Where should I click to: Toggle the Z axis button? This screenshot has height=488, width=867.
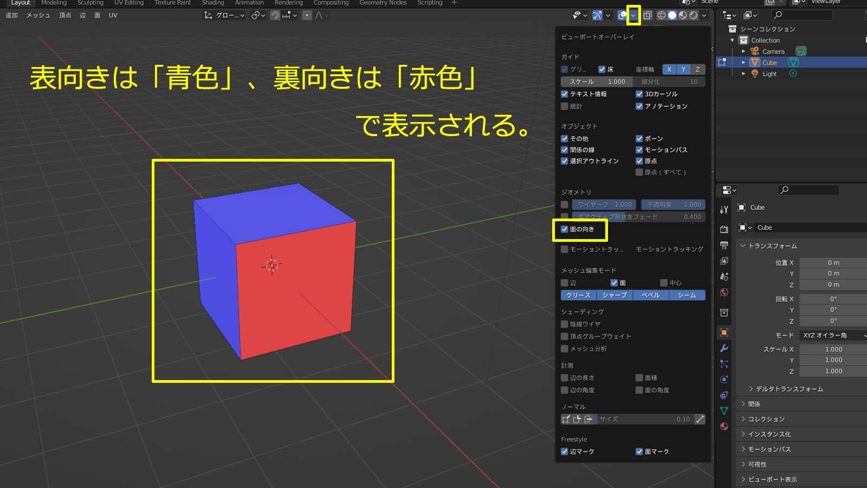coord(697,69)
